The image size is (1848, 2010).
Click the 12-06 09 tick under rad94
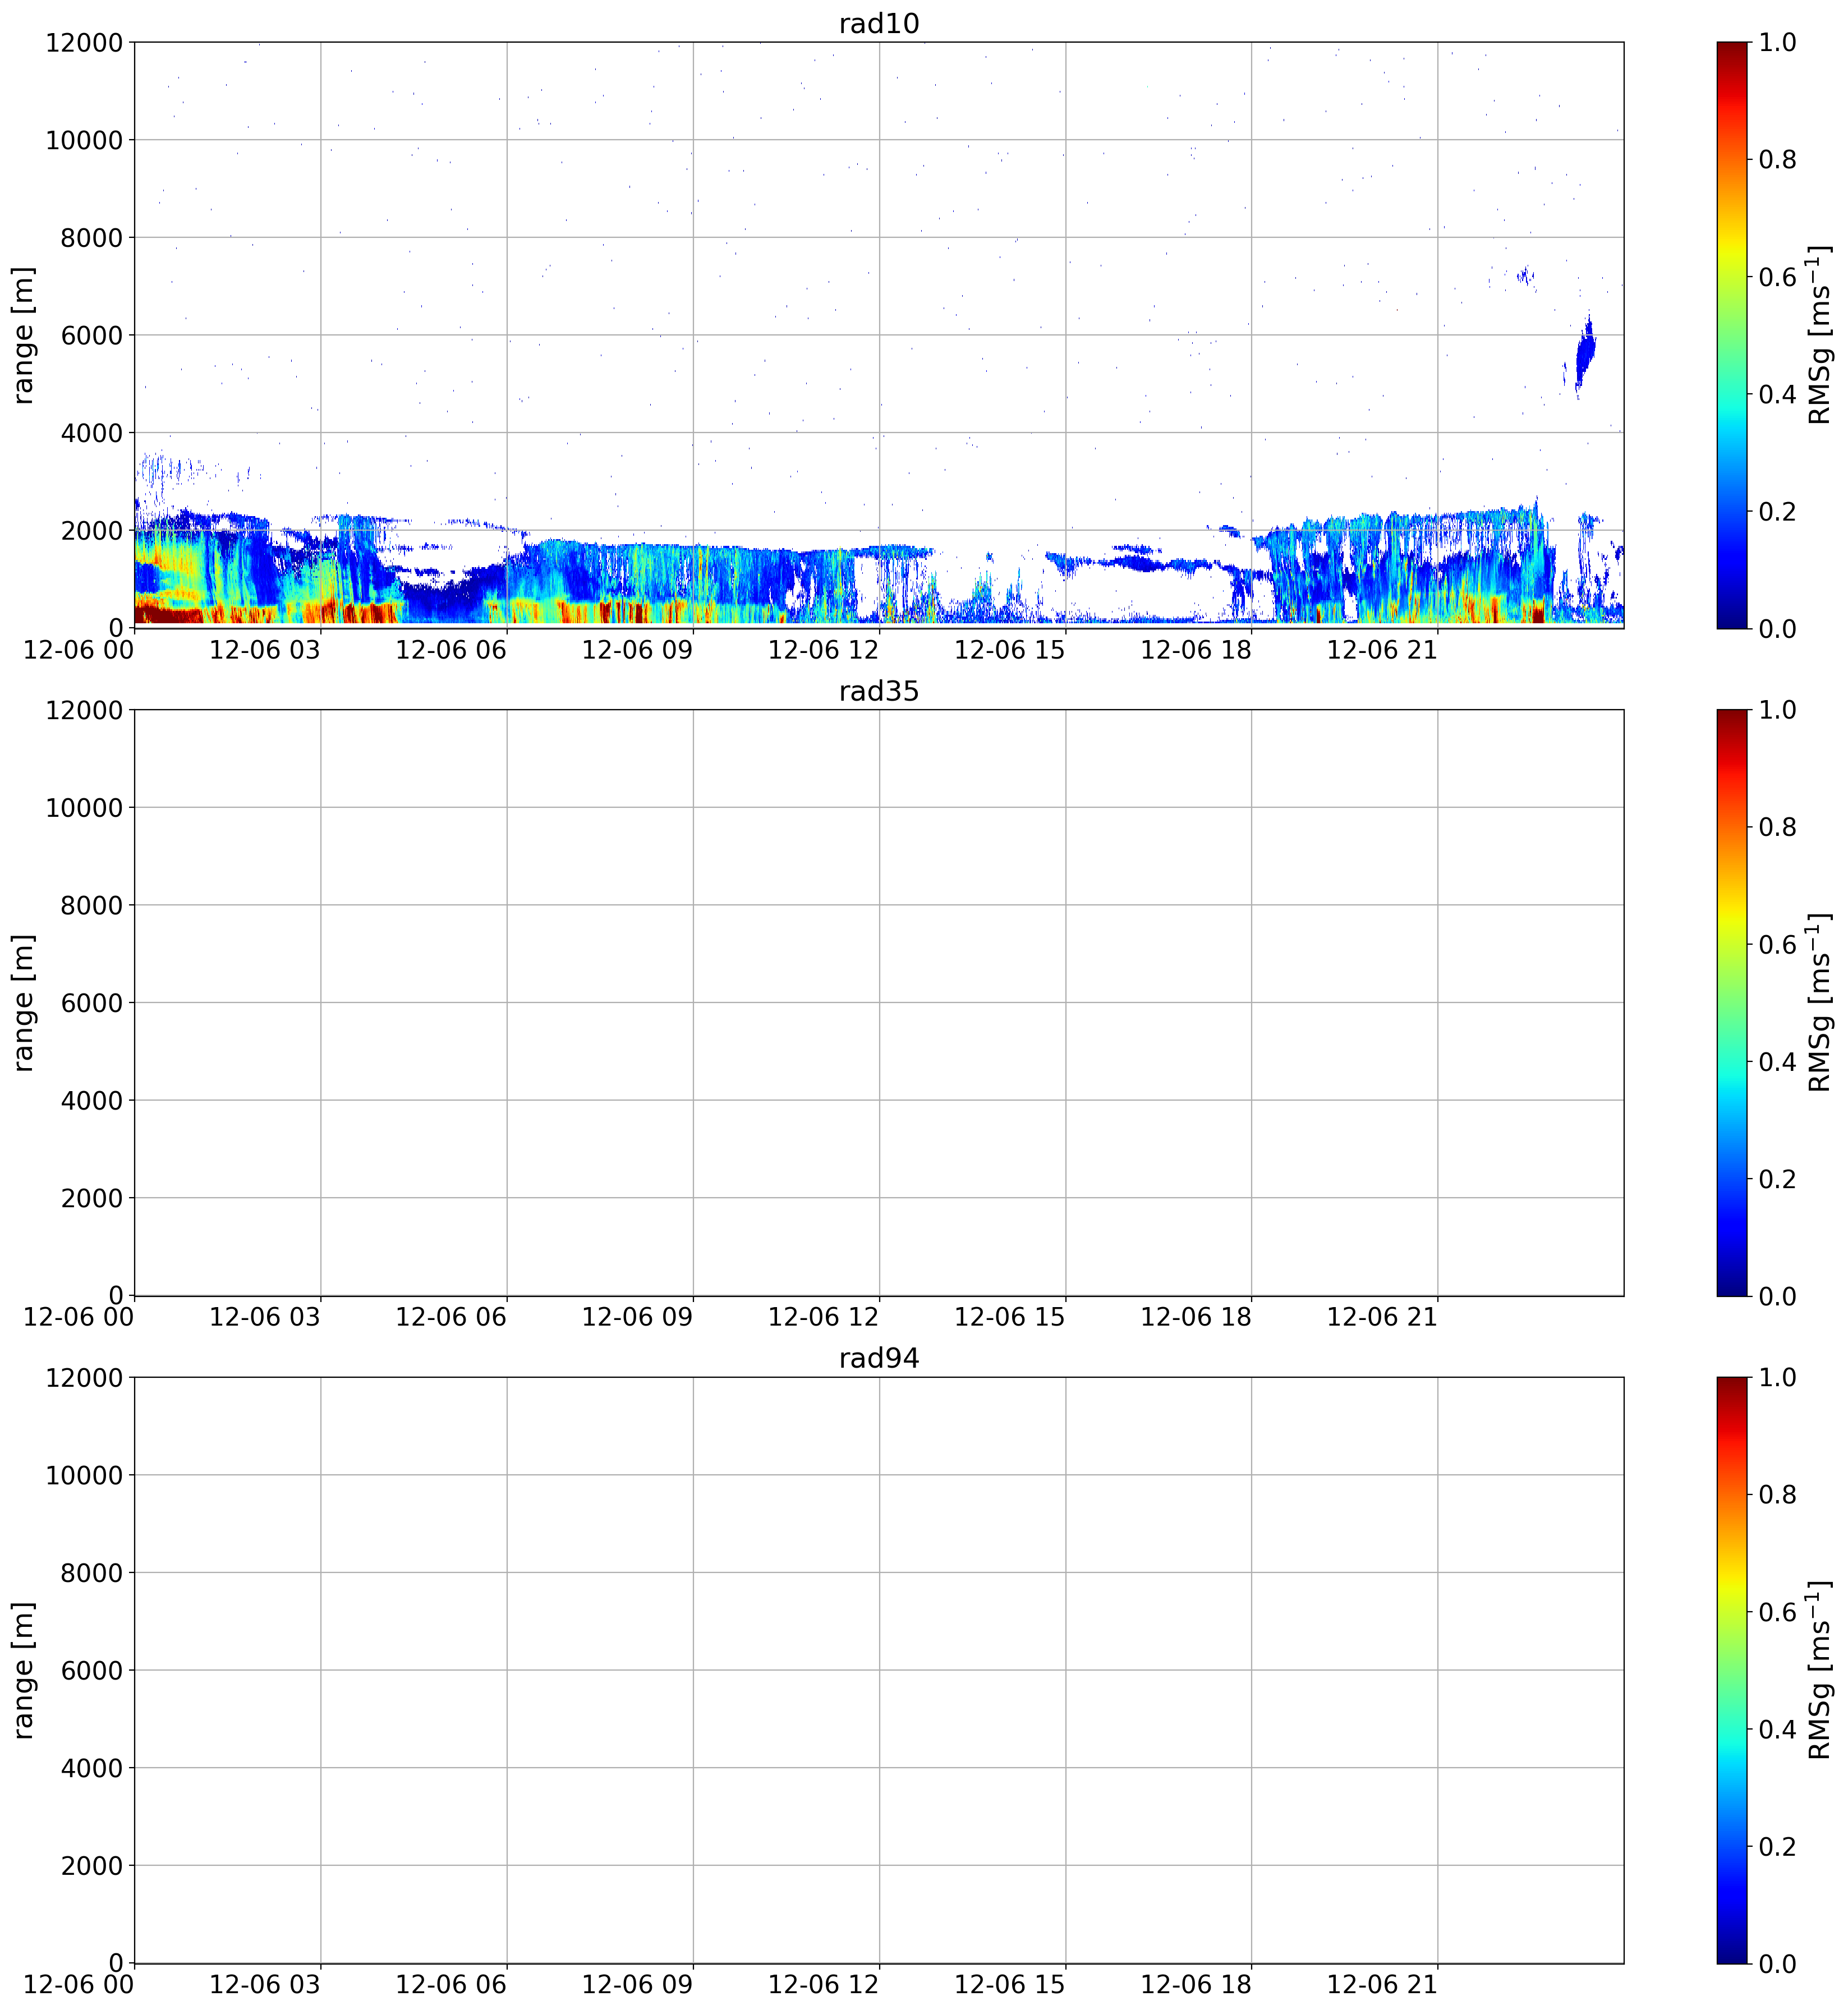637,1985
